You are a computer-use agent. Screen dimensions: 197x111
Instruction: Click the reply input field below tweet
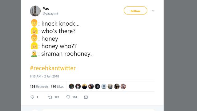(98, 110)
